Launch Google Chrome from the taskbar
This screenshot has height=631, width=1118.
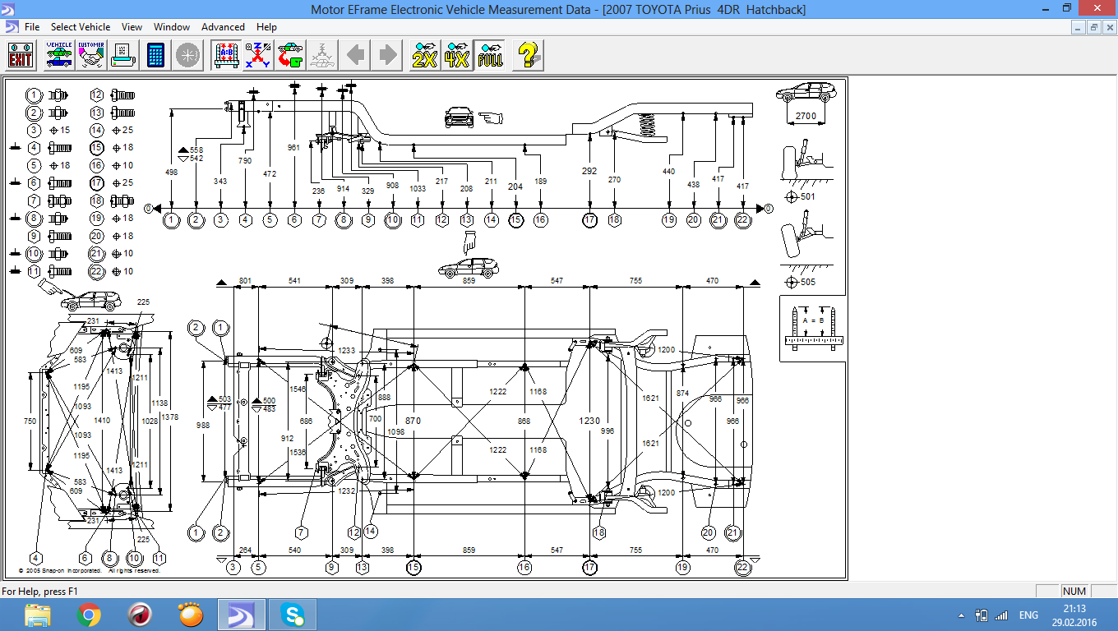click(x=89, y=614)
